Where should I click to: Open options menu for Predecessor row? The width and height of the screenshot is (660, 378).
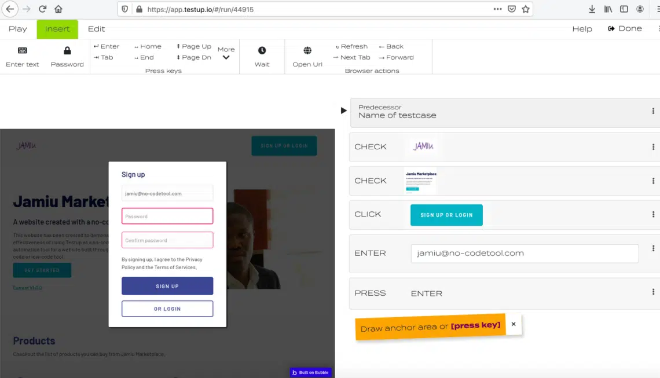pos(653,111)
